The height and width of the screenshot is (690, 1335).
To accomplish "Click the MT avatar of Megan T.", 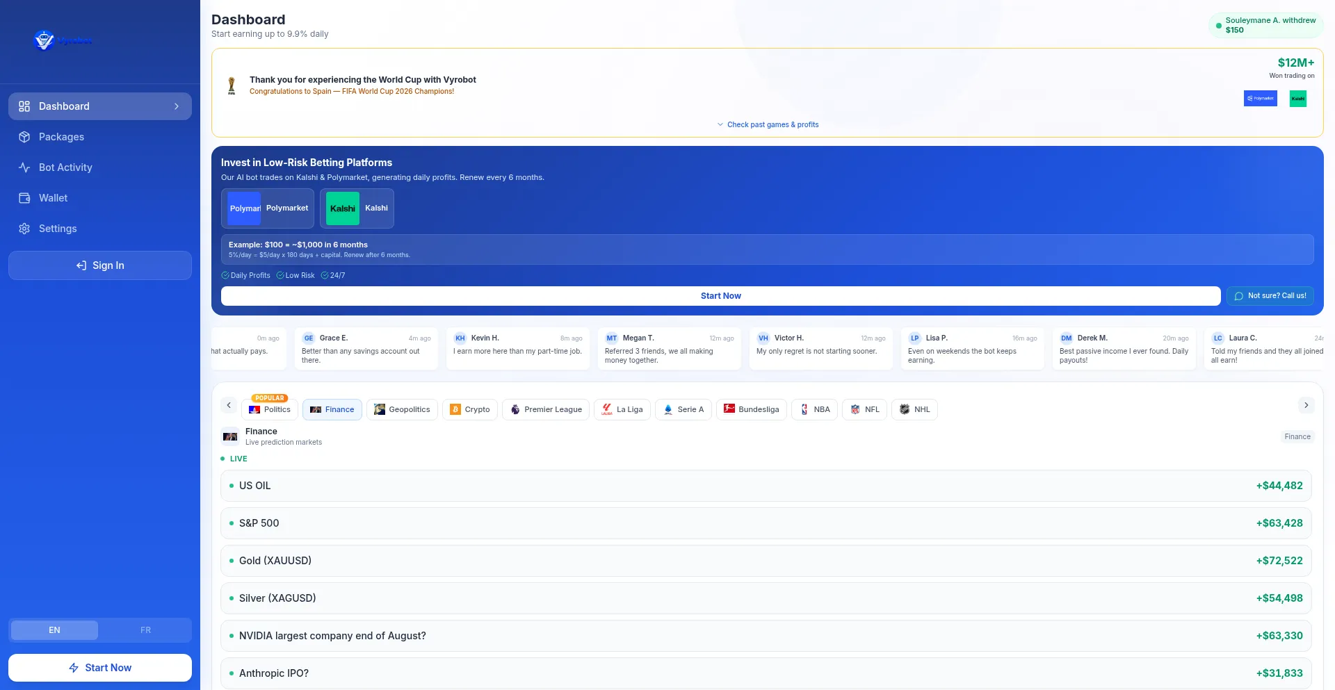I will [x=612, y=338].
